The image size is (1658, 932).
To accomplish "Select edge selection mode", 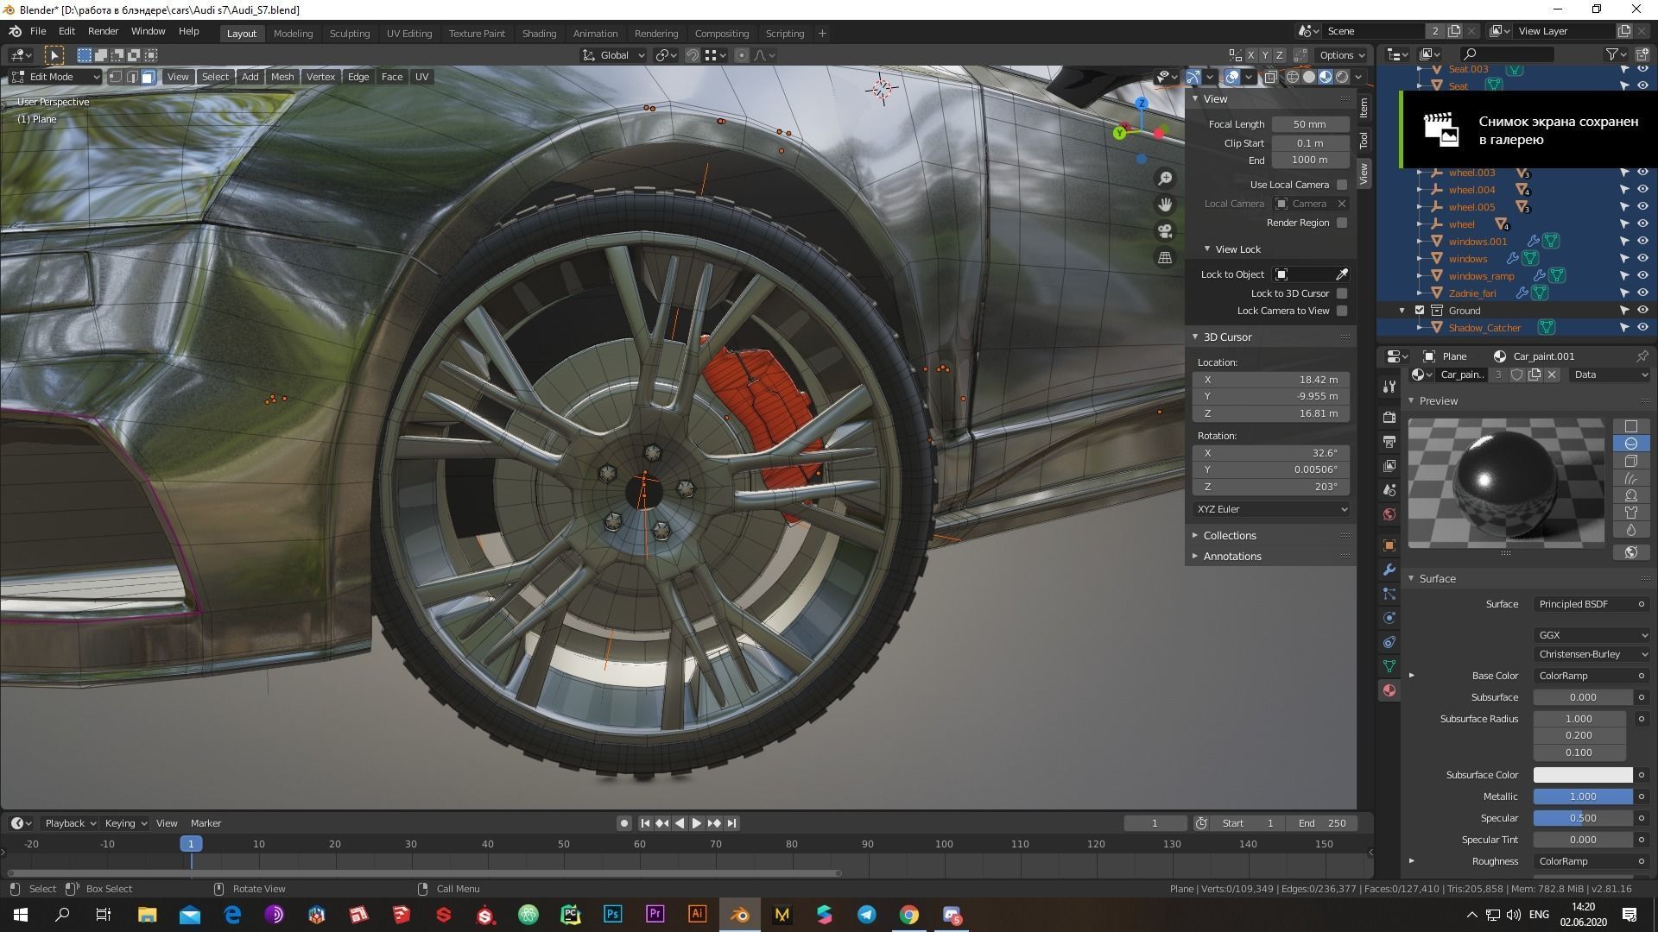I will click(131, 77).
